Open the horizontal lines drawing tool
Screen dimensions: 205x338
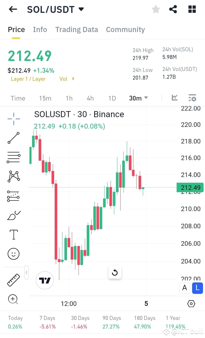point(13,157)
